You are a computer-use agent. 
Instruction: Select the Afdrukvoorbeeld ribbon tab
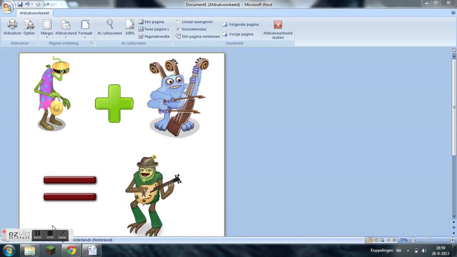[34, 13]
